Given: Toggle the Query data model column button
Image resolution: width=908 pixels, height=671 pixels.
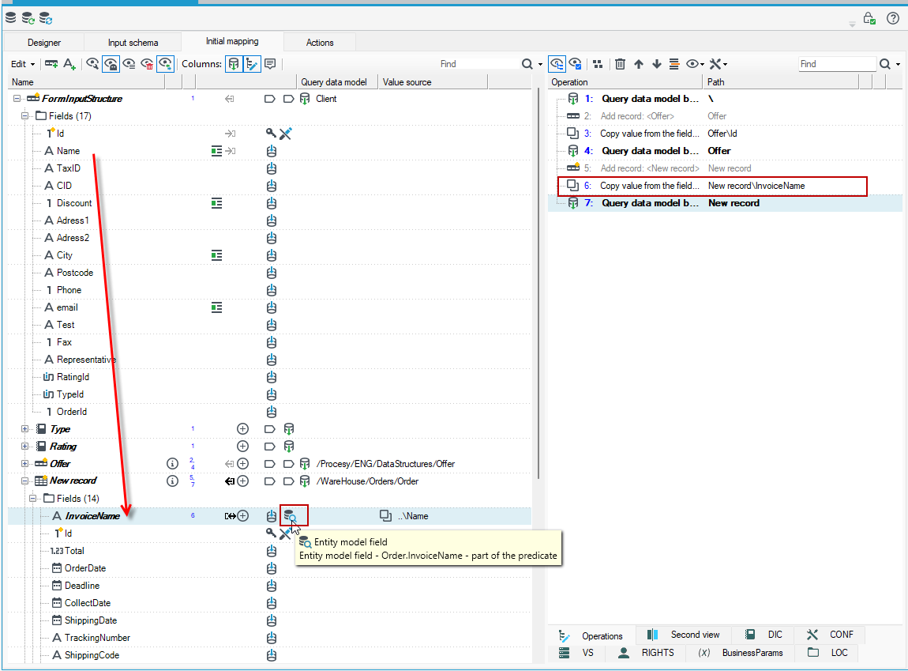Looking at the screenshot, I should click(234, 64).
